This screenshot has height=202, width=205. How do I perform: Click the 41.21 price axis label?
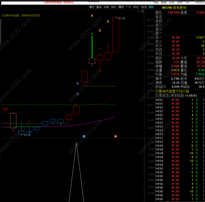coord(150,20)
